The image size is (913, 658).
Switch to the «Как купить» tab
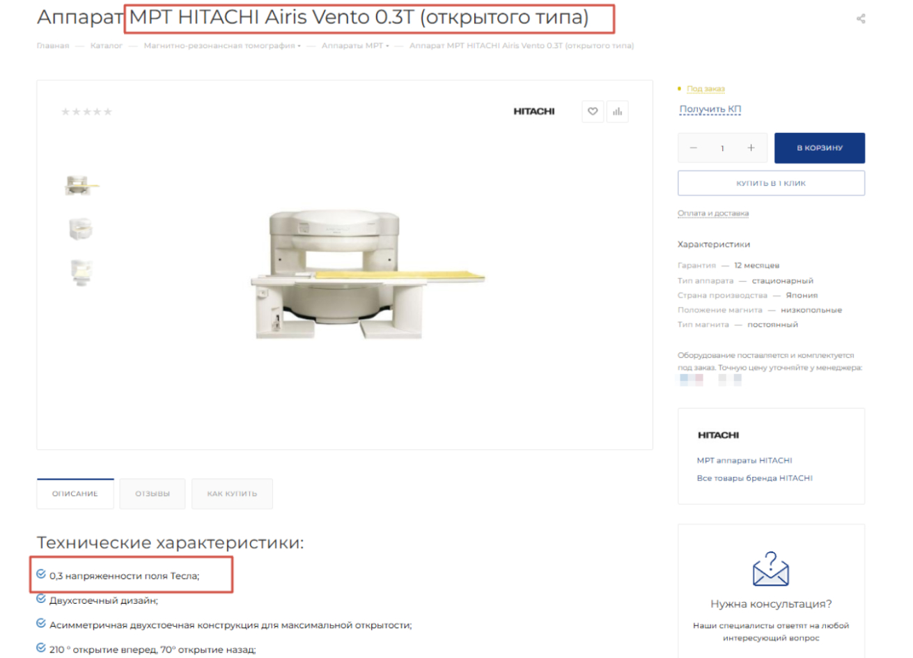[x=232, y=494]
